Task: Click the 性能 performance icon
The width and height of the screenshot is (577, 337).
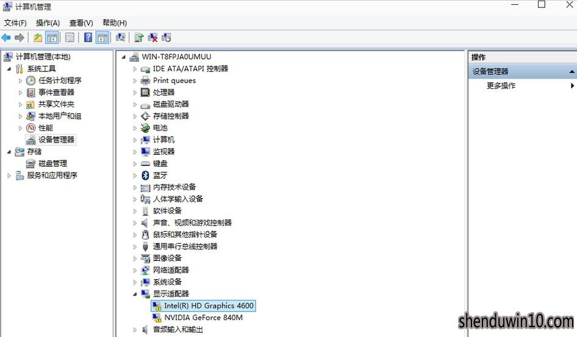Action: [31, 128]
